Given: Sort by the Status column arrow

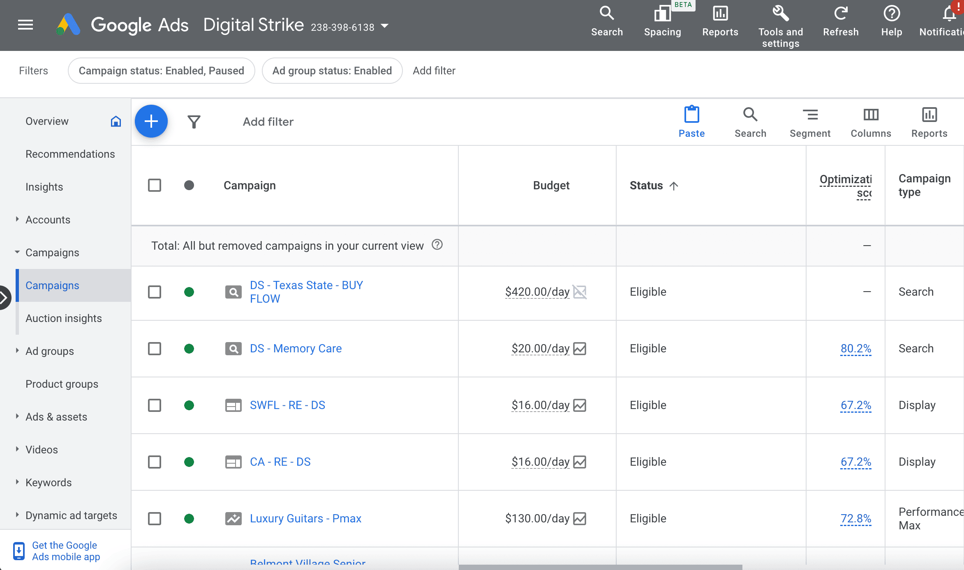Looking at the screenshot, I should coord(673,186).
